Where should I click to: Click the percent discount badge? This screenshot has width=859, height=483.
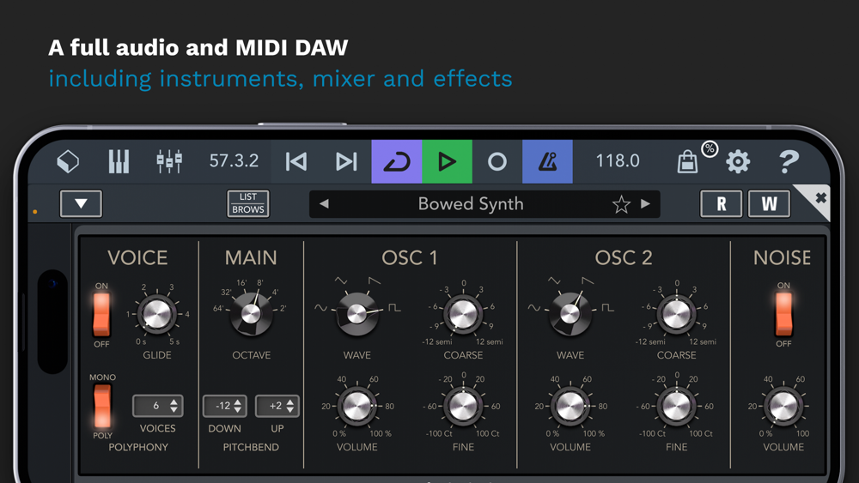coord(710,148)
